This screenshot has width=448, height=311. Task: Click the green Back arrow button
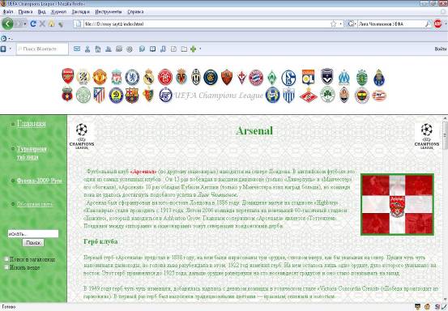7,23
